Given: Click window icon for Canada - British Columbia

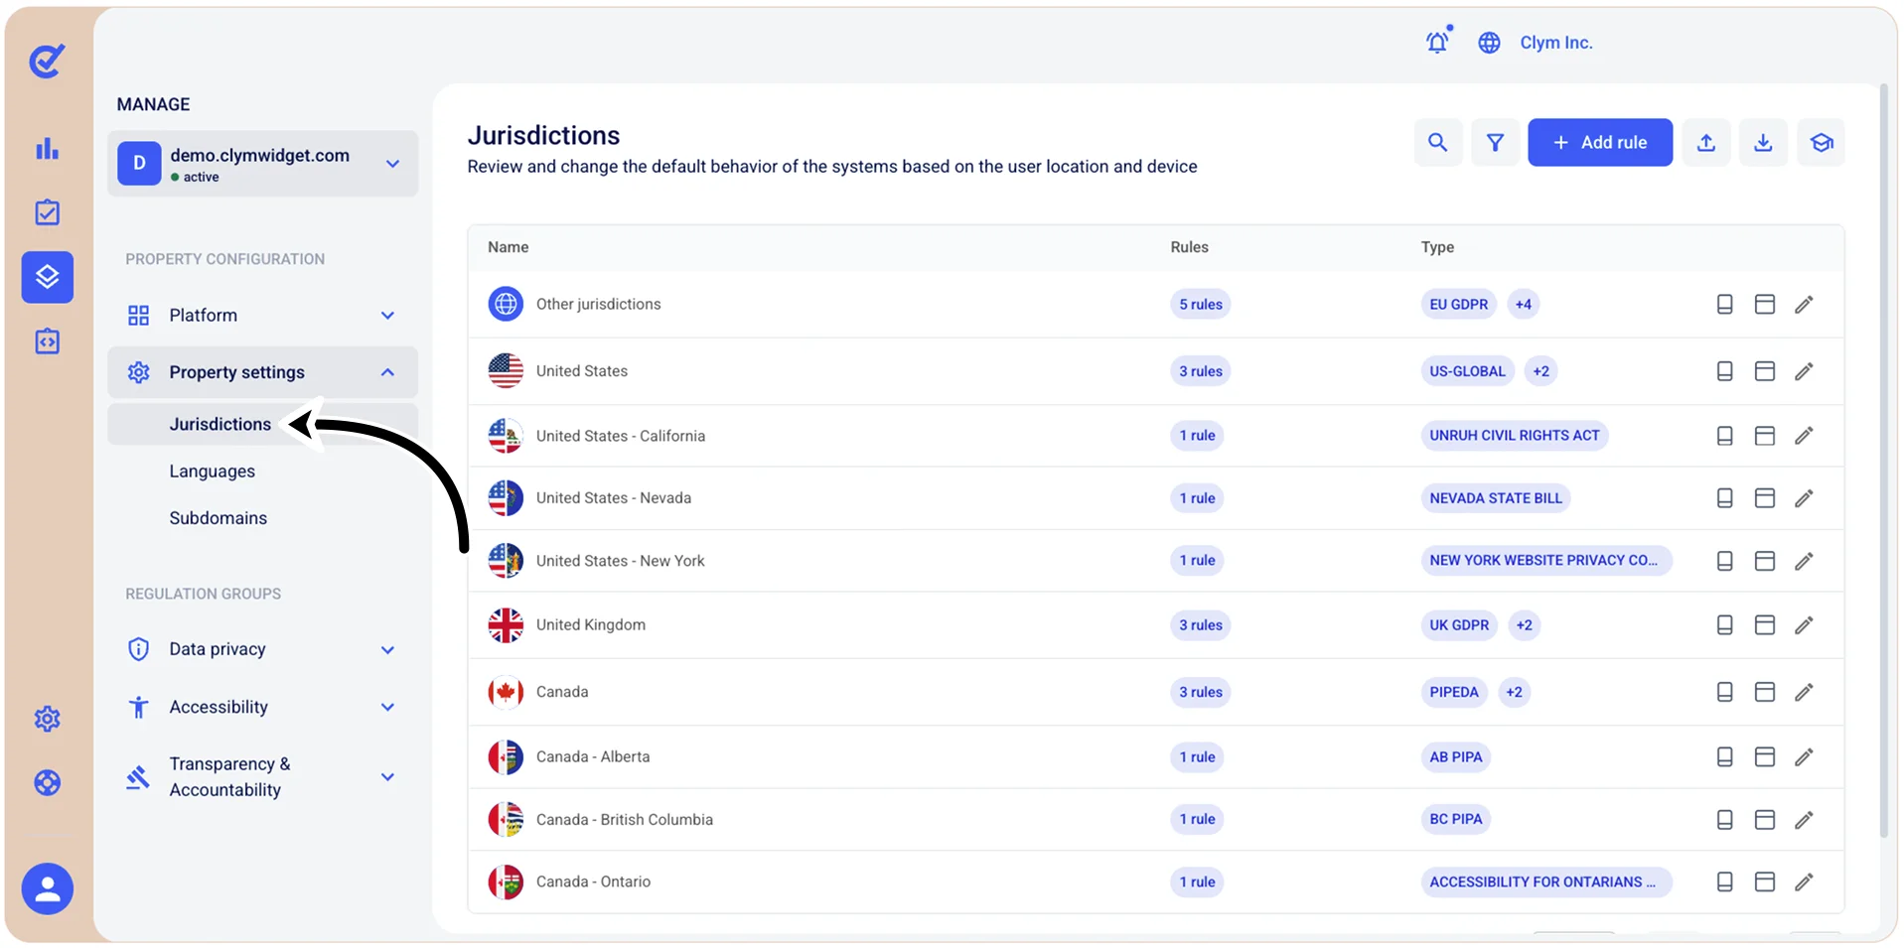Looking at the screenshot, I should point(1764,820).
